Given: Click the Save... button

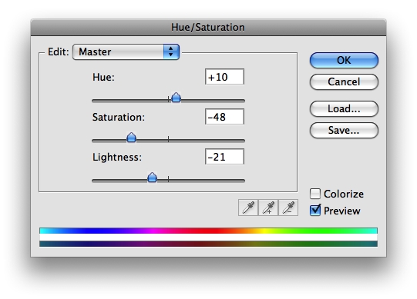Looking at the screenshot, I should (x=344, y=130).
